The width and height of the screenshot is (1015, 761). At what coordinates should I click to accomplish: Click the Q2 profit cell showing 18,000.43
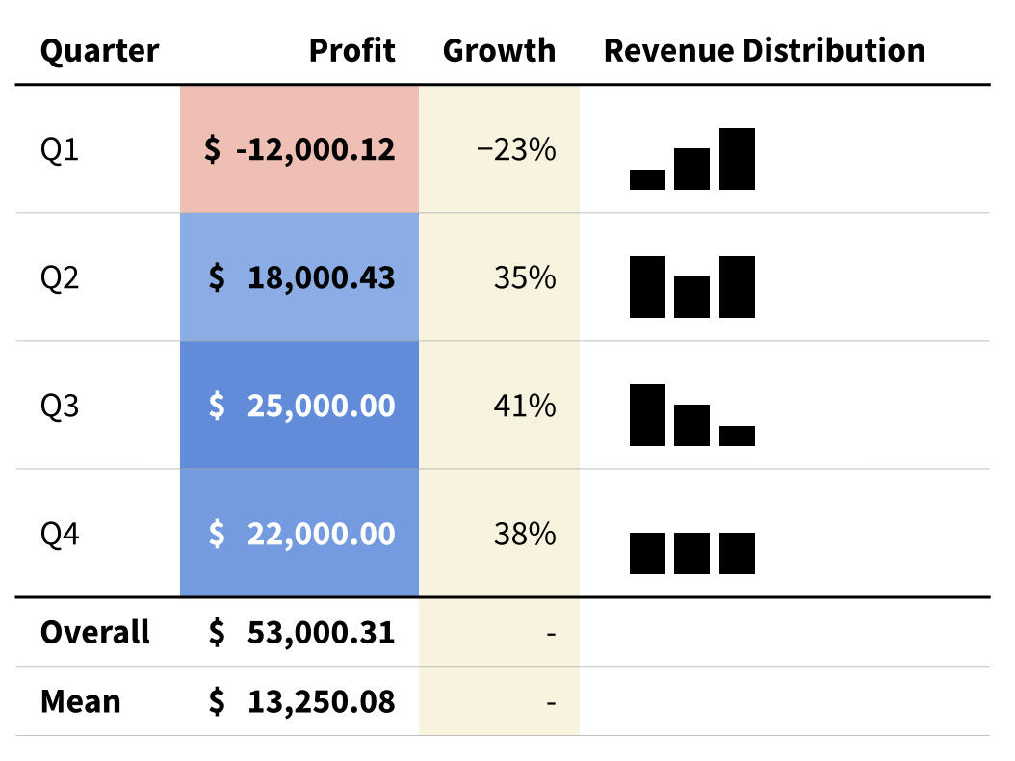click(299, 277)
